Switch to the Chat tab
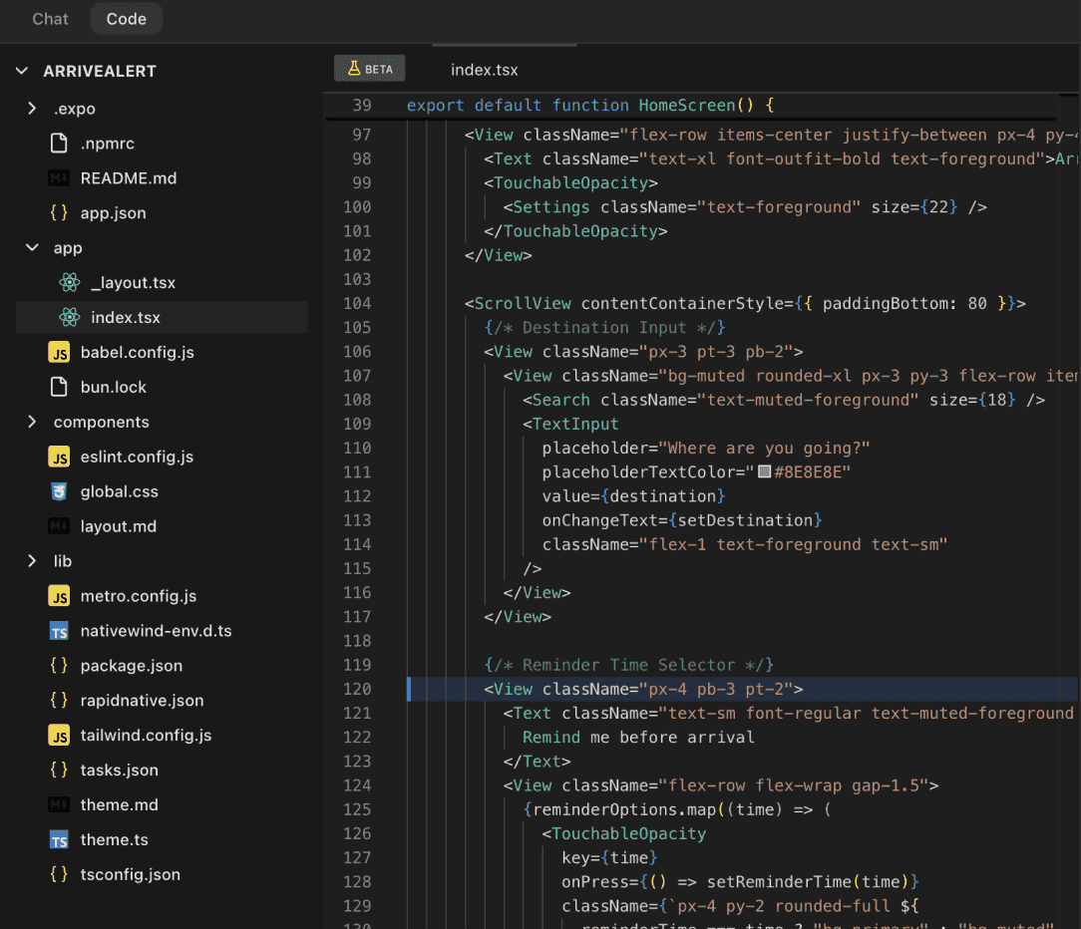The image size is (1081, 929). click(x=50, y=18)
